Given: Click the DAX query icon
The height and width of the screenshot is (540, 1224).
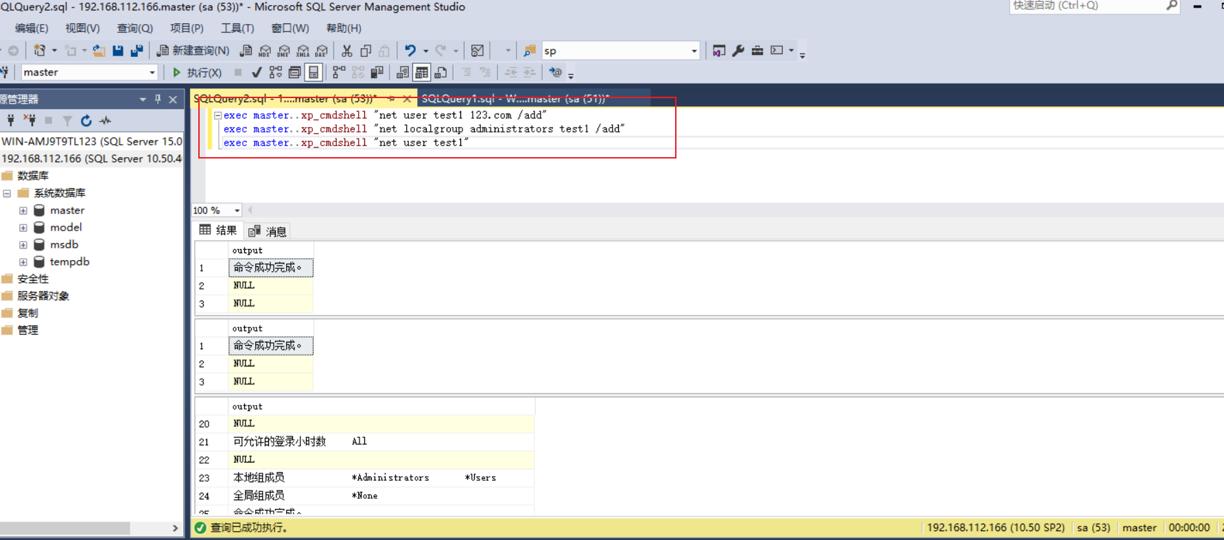Looking at the screenshot, I should pos(321,51).
